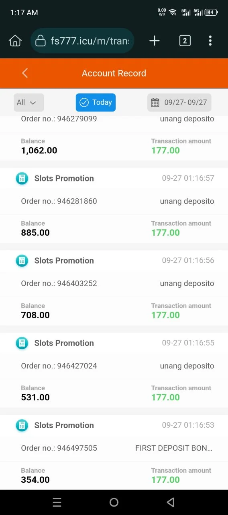Image resolution: width=228 pixels, height=515 pixels.
Task: Tap the browser home icon
Action: (x=15, y=41)
